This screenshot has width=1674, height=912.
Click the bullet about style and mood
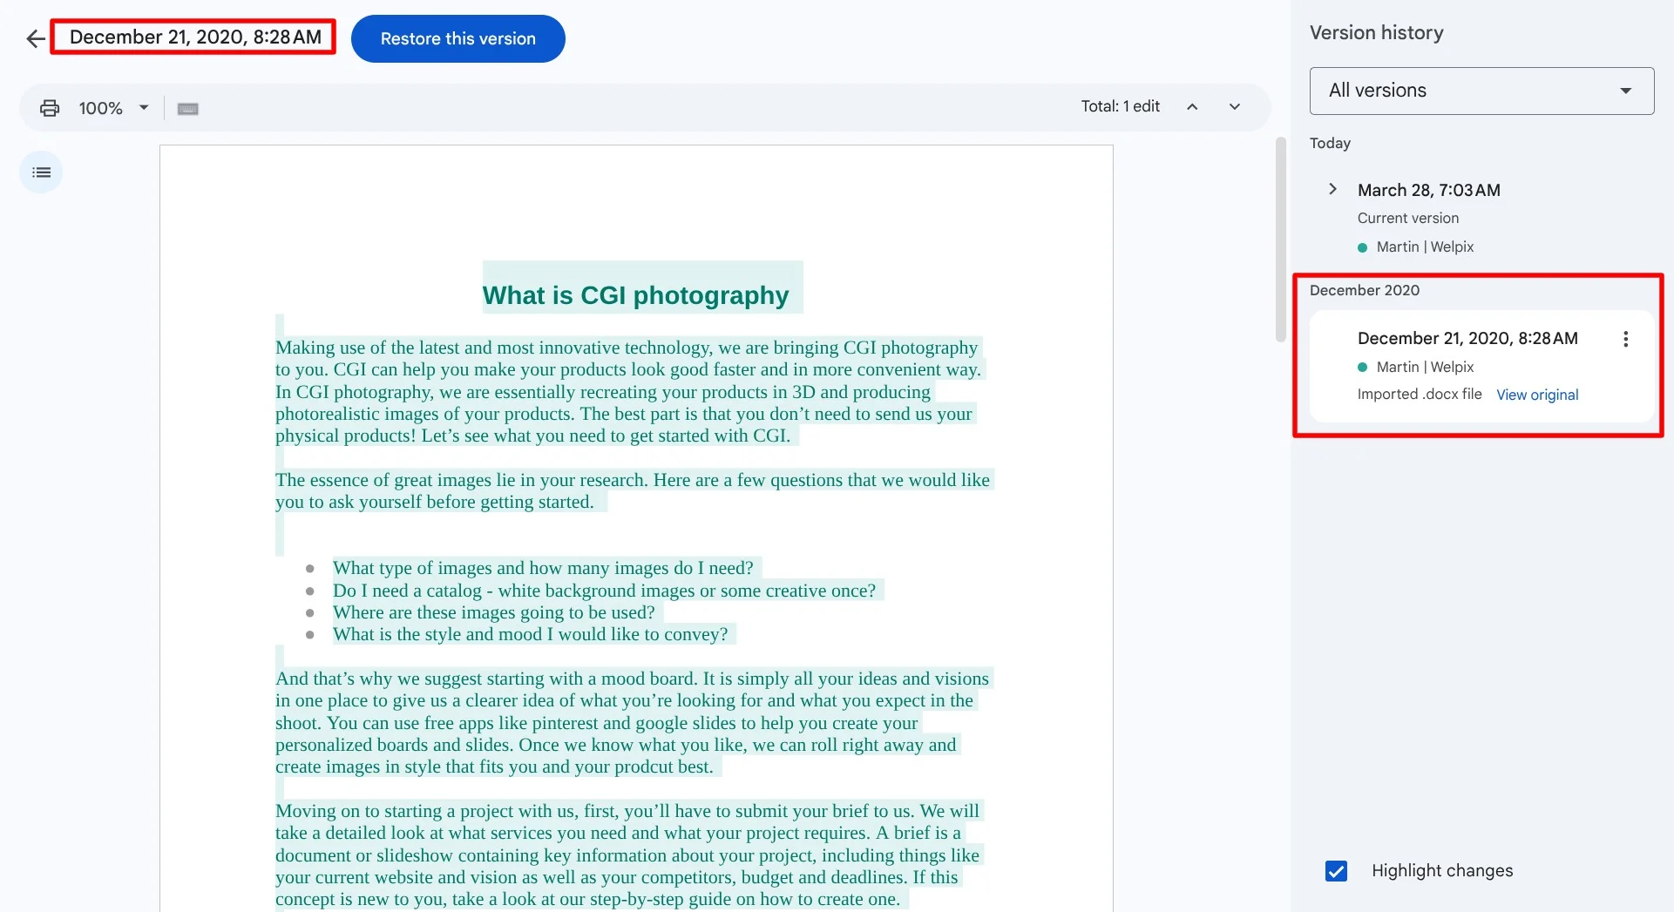tap(530, 634)
